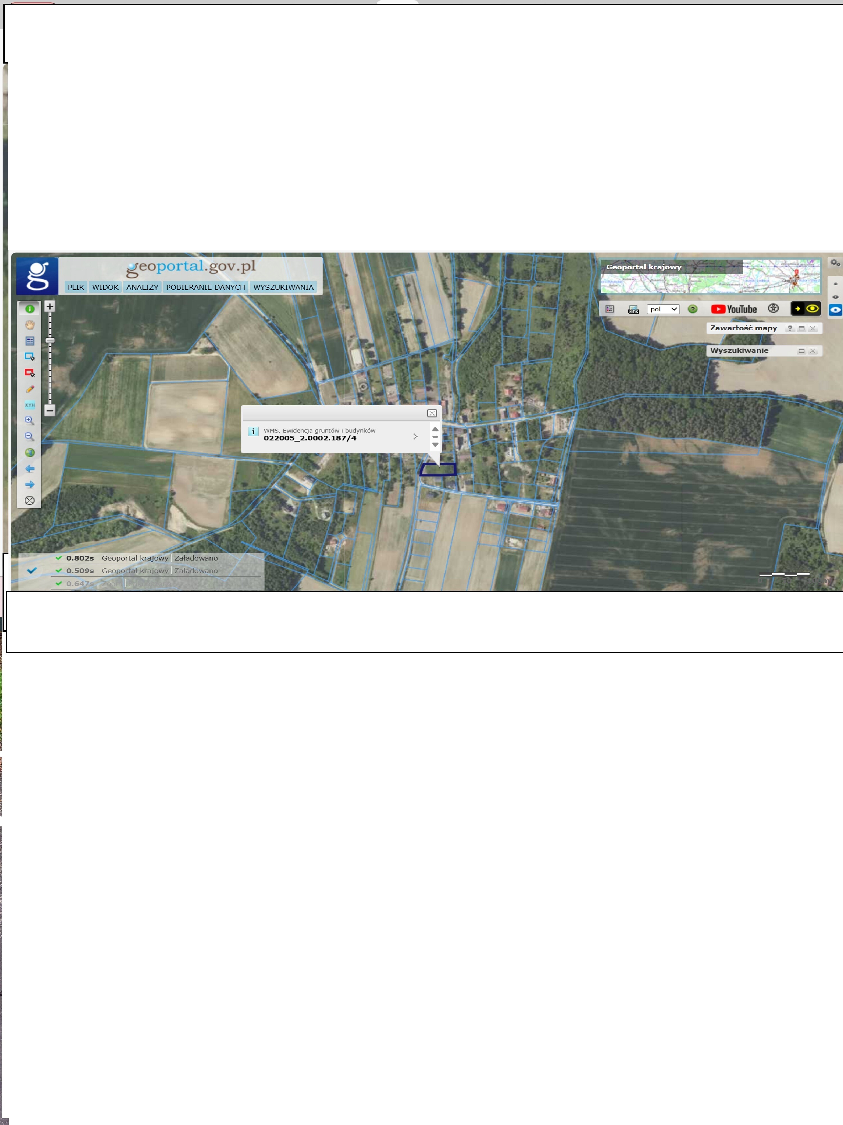Viewport: 843px width, 1125px height.
Task: Open the ANALIZY menu
Action: tap(142, 287)
